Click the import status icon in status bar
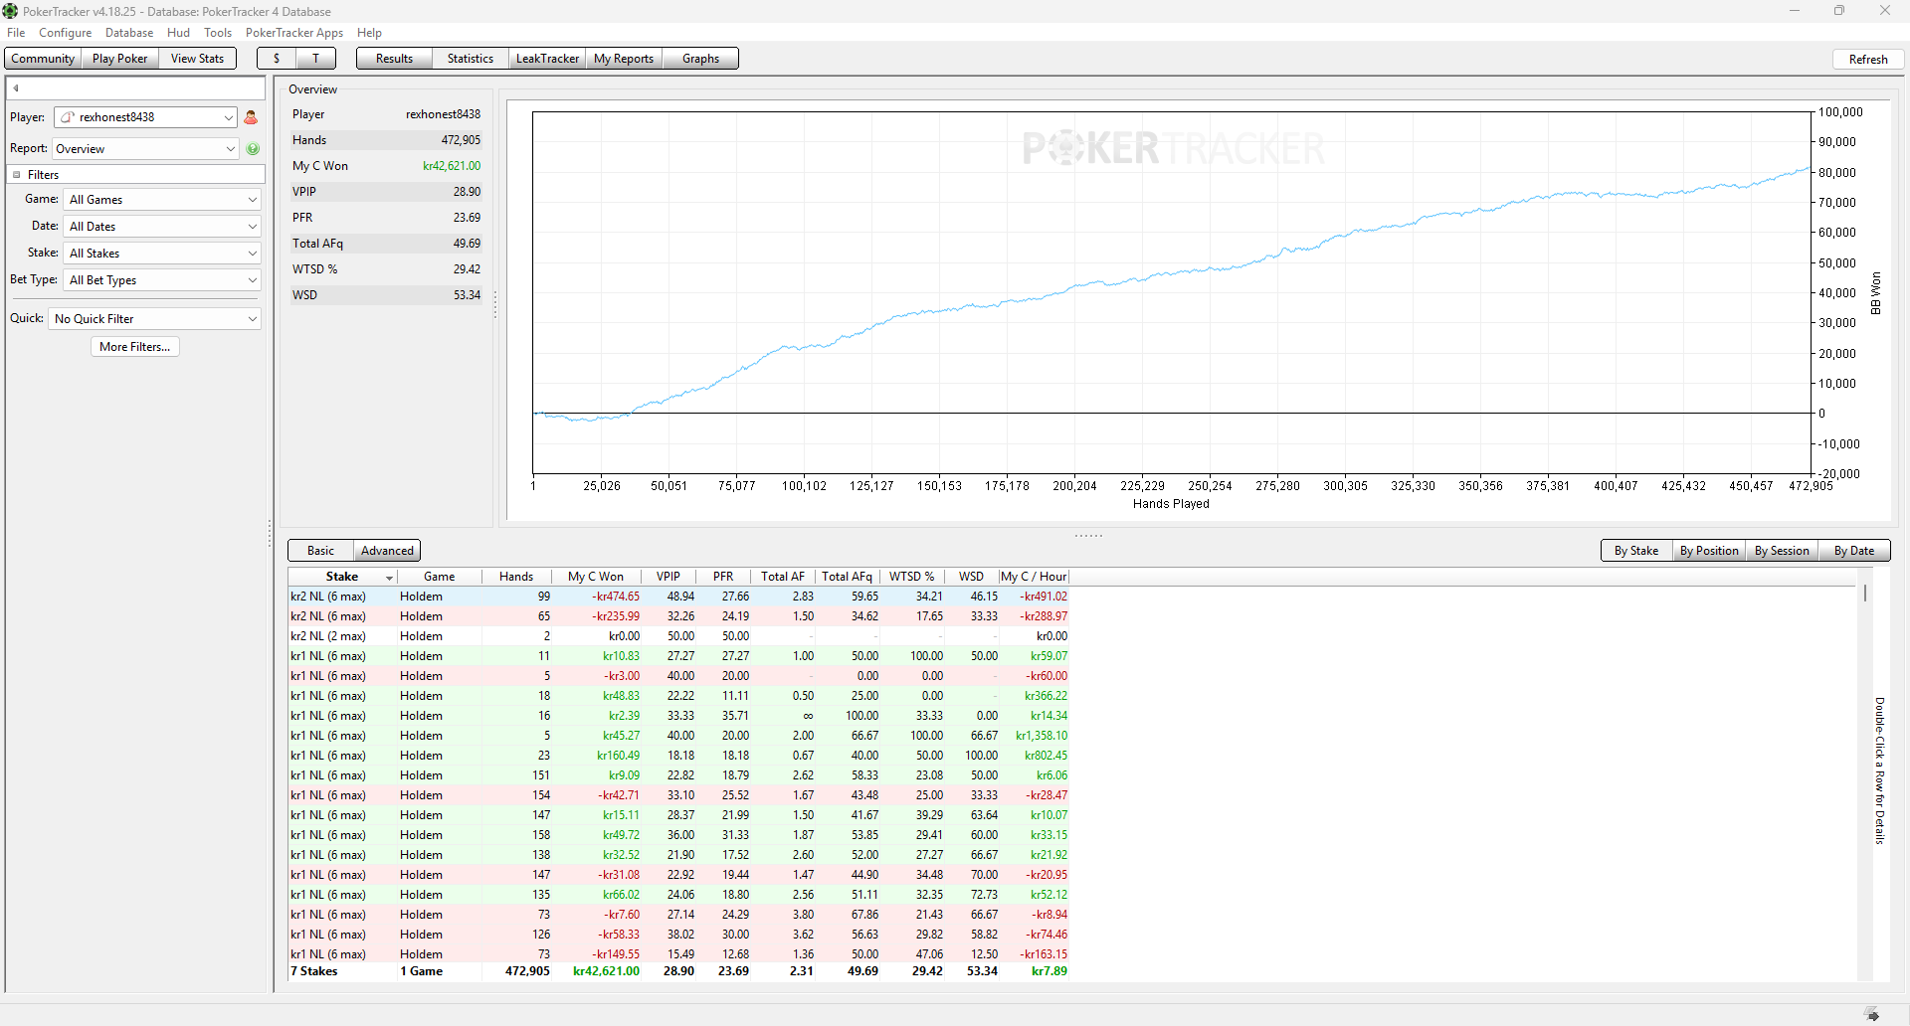The image size is (1910, 1026). click(x=1871, y=1015)
